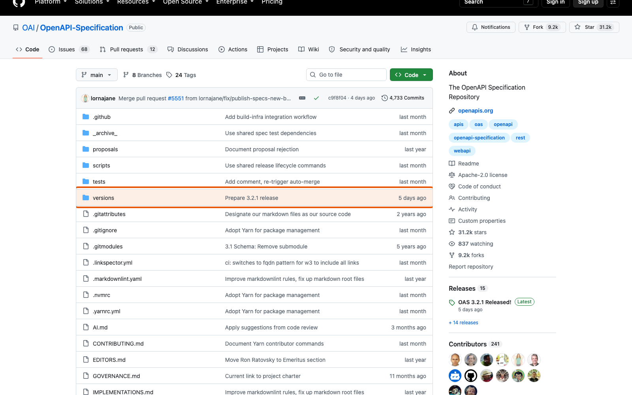Click the tags icon beside 24 Tags
This screenshot has width=632, height=395.
[169, 75]
